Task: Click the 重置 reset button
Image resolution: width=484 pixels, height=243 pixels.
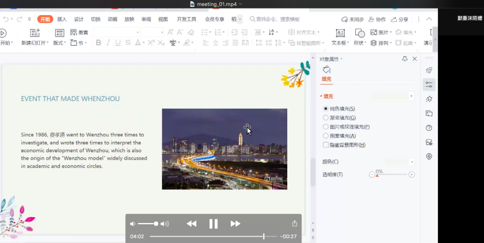Action: [79, 32]
